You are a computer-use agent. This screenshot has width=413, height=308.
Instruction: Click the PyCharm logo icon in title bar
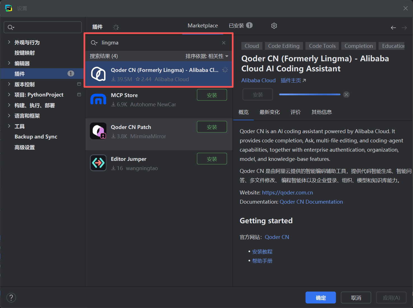9,8
